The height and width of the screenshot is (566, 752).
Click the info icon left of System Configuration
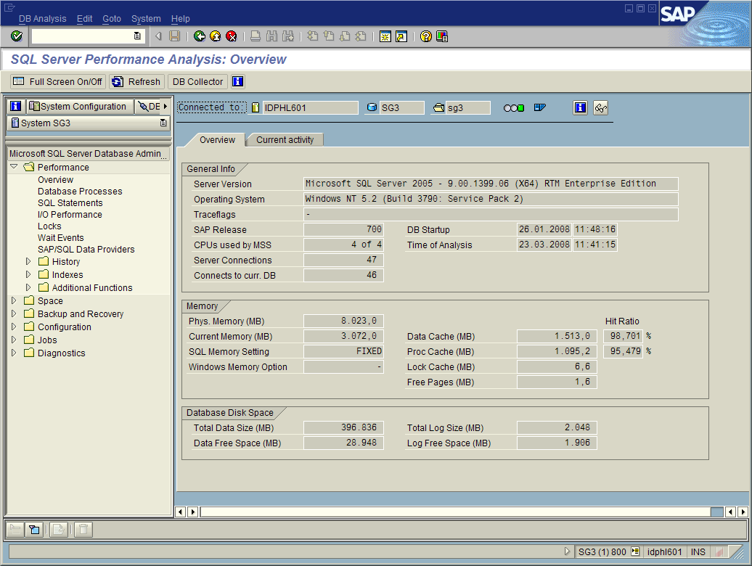16,106
